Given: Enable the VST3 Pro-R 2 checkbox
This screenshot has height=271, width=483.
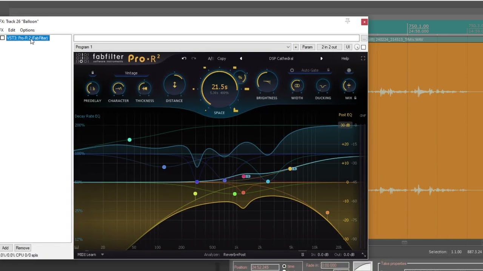Looking at the screenshot, I should 3,38.
